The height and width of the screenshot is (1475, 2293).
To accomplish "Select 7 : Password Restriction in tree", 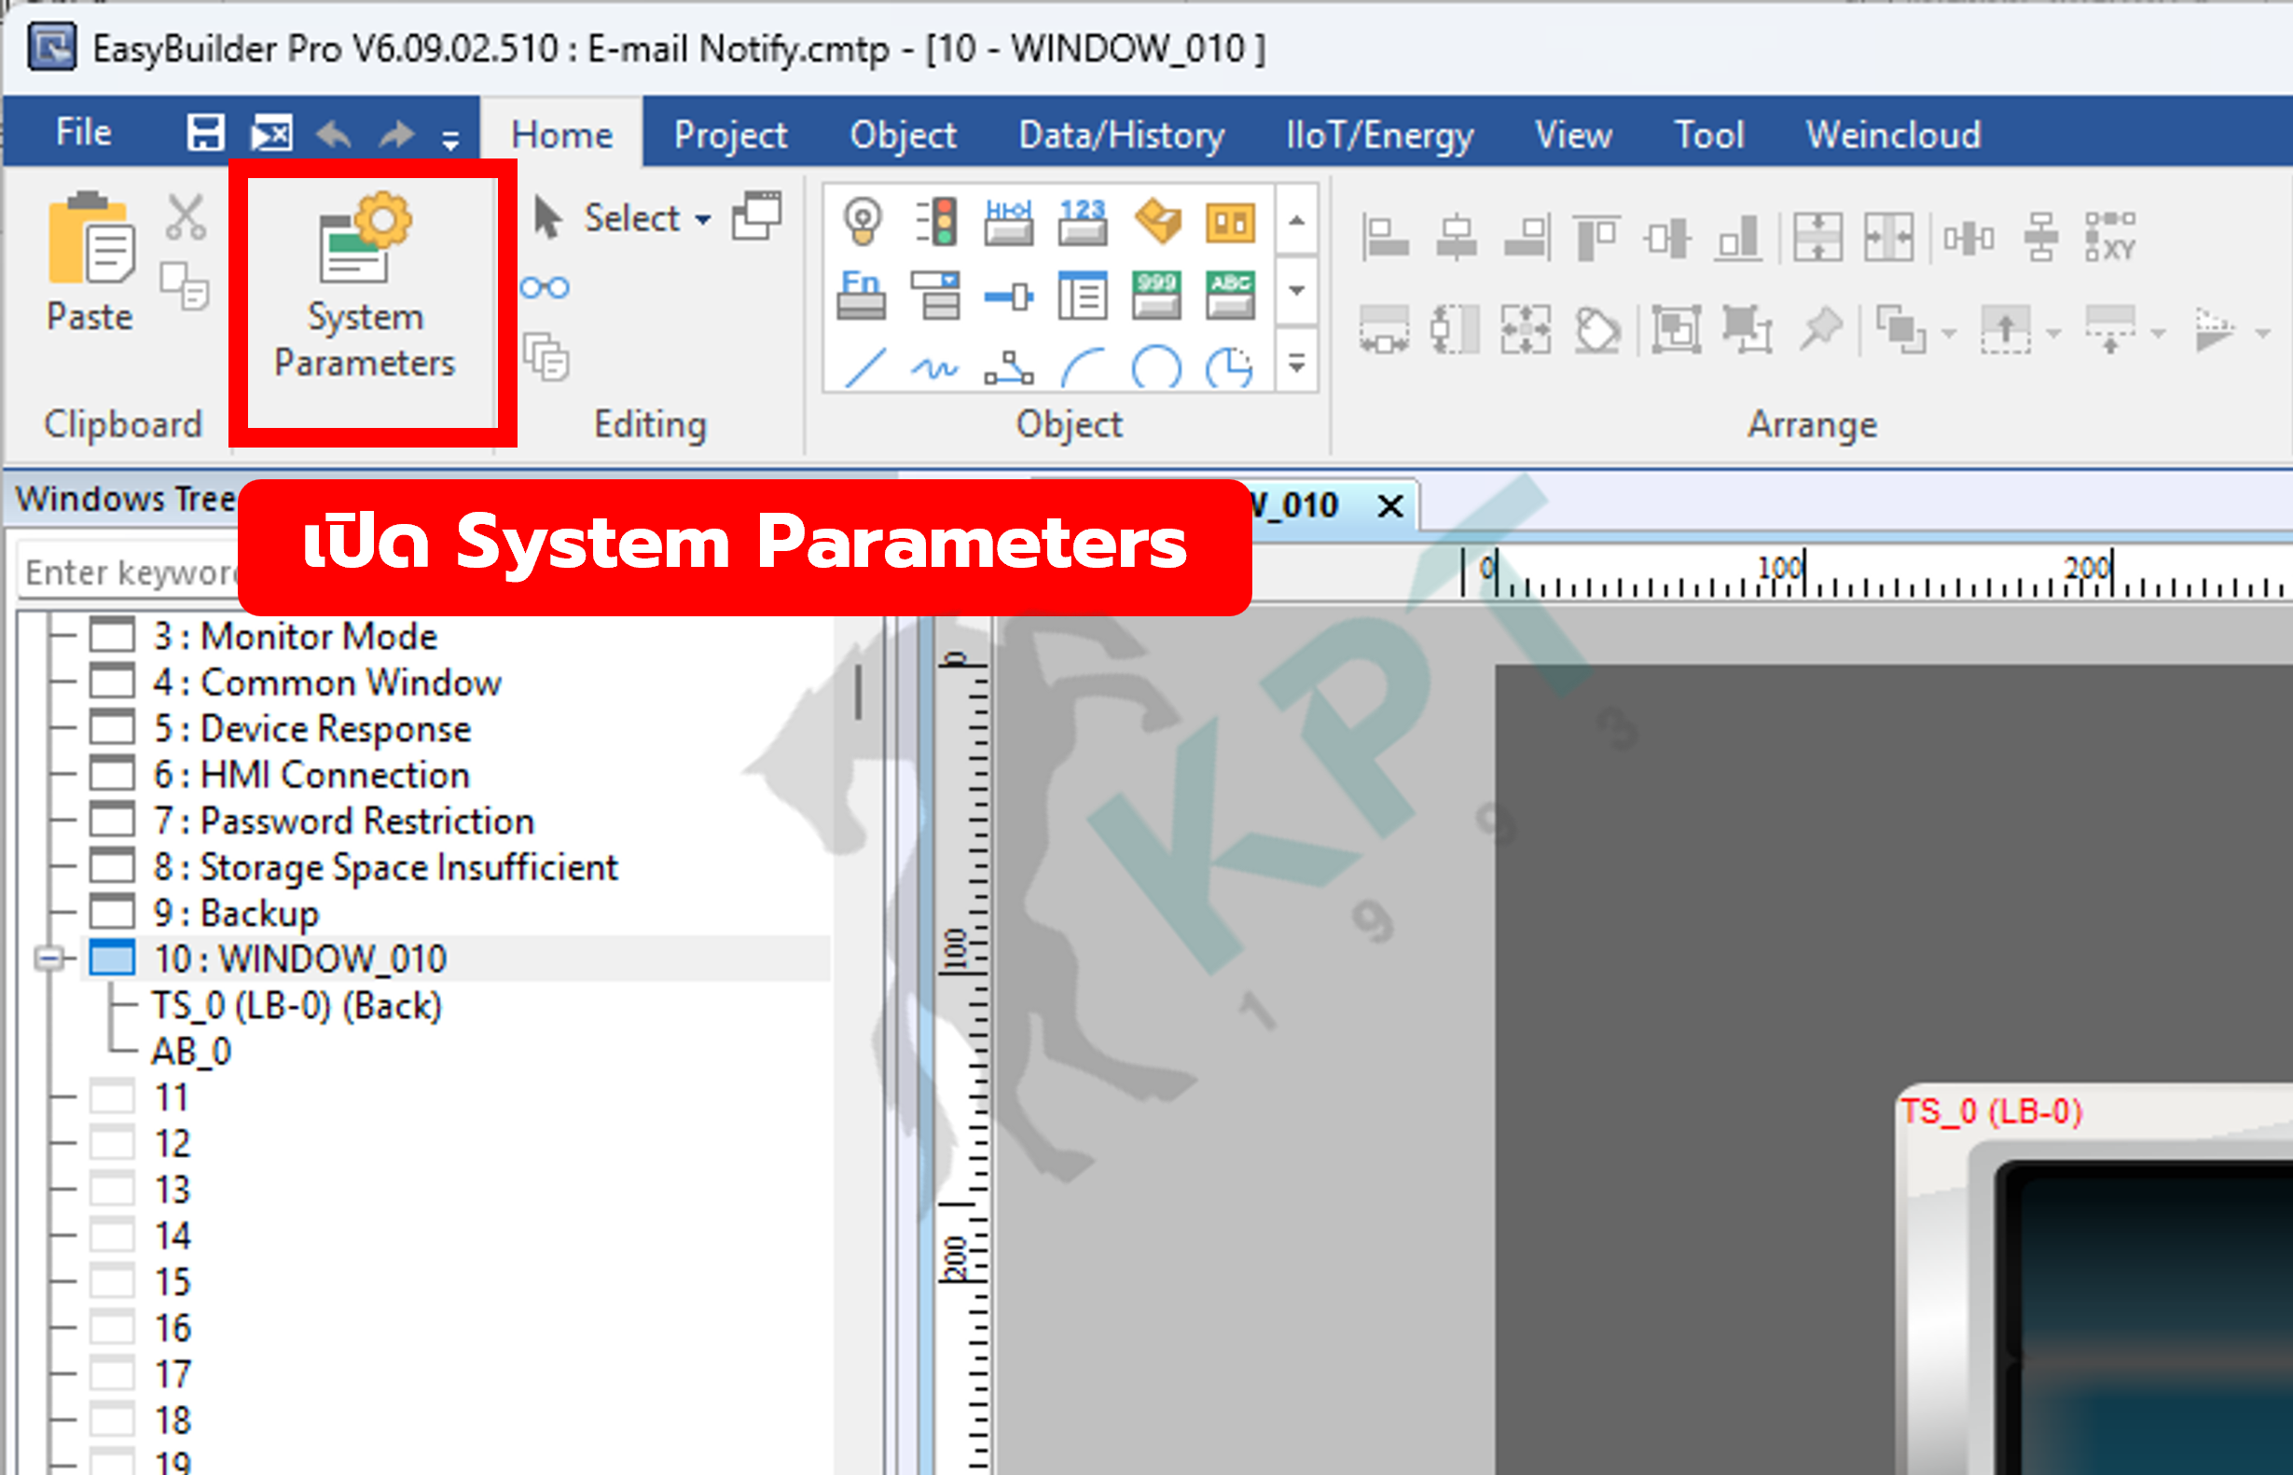I will 344,820.
